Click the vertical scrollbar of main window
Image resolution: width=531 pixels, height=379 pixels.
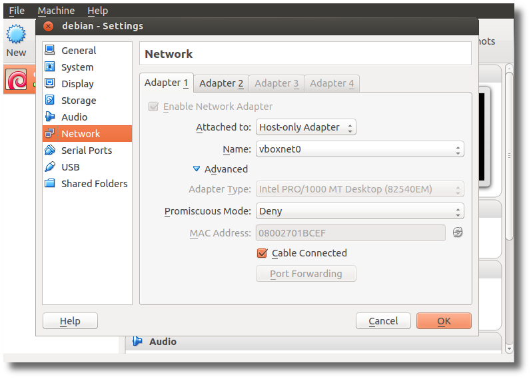click(509, 156)
